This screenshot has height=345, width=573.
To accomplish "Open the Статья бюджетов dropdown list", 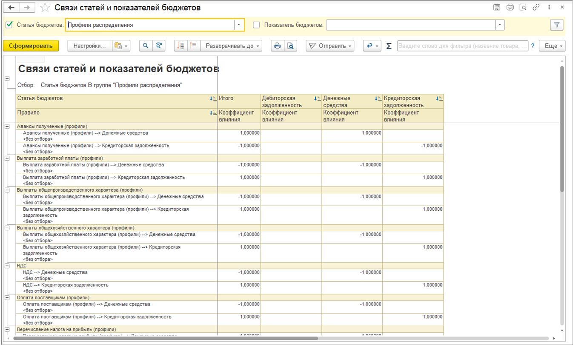I will [239, 25].
